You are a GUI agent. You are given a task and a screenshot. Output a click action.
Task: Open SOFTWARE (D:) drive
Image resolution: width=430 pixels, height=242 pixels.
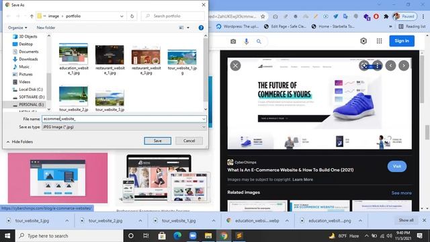(28, 97)
